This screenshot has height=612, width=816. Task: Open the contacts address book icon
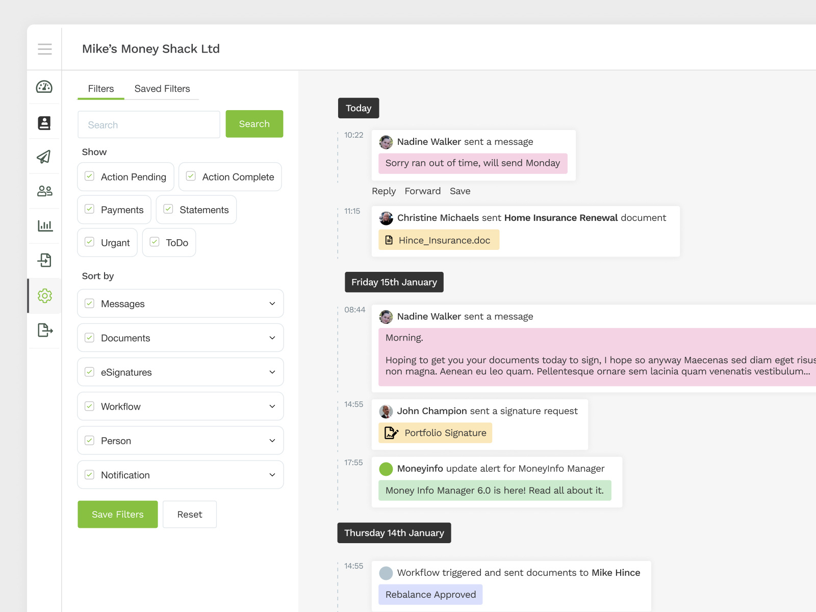[x=44, y=122]
